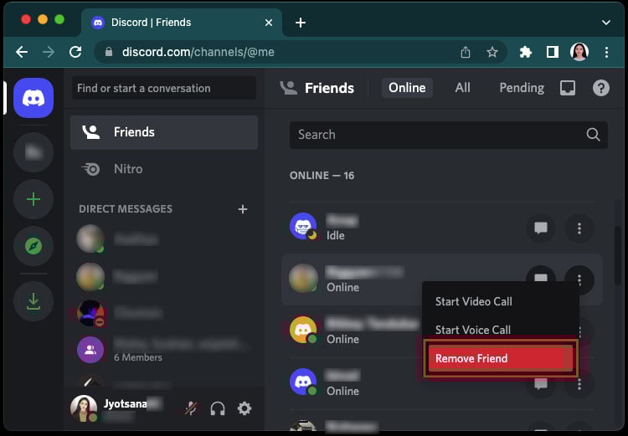Open More menu for the Idle friend
This screenshot has width=628, height=436.
pyautogui.click(x=579, y=228)
